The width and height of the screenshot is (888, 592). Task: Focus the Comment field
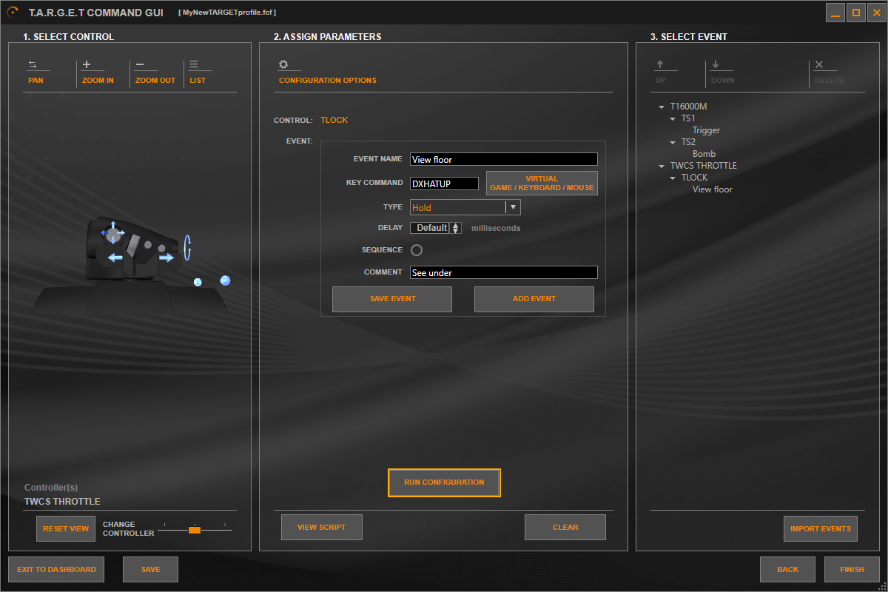[x=503, y=272]
